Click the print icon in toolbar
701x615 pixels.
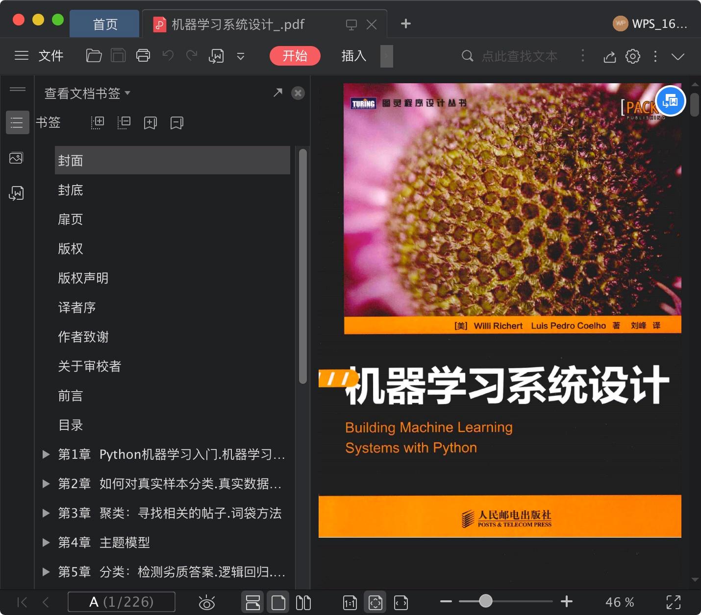[143, 56]
